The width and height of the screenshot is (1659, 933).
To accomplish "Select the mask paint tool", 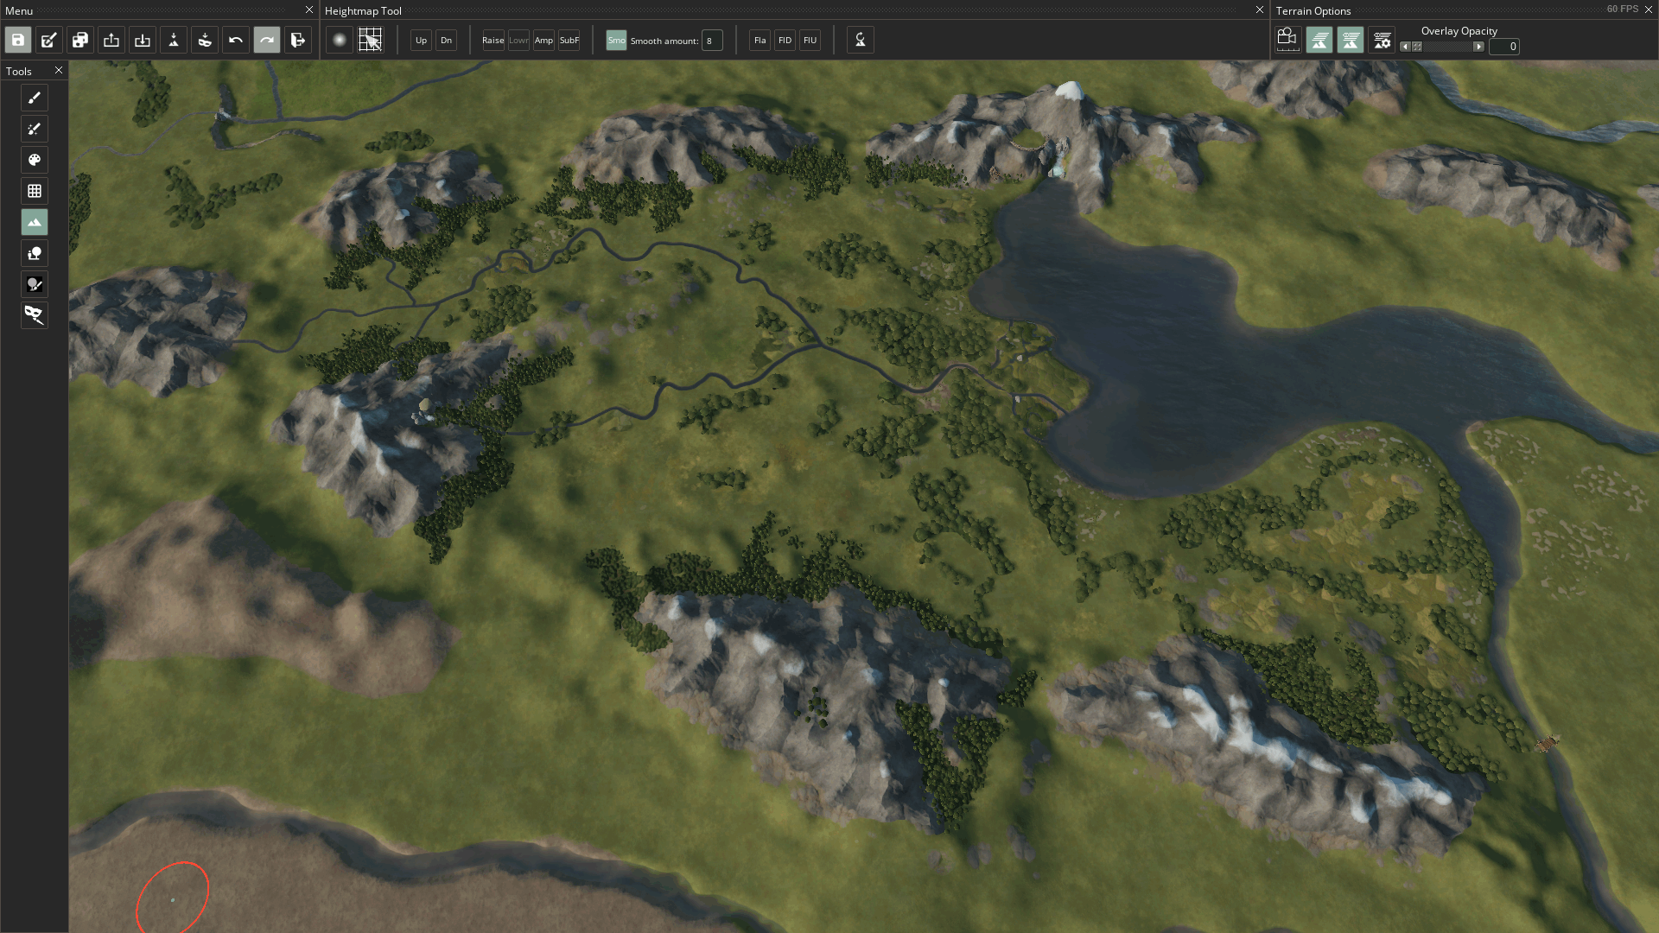I will coord(35,284).
